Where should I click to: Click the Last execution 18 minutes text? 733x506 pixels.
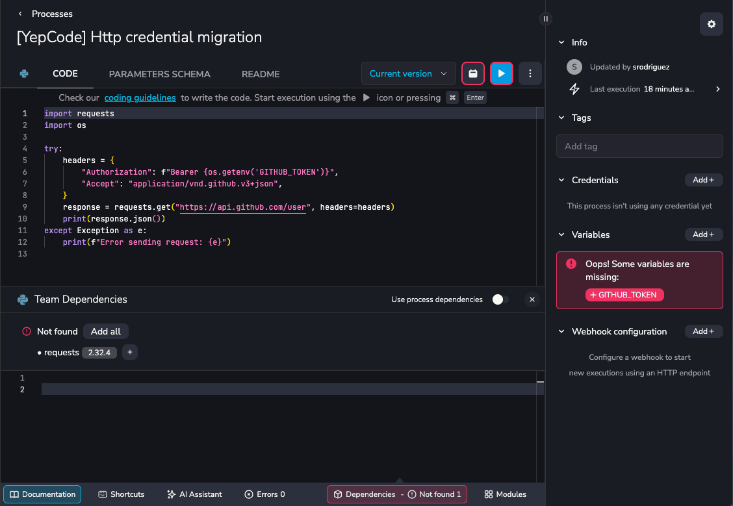(x=642, y=89)
